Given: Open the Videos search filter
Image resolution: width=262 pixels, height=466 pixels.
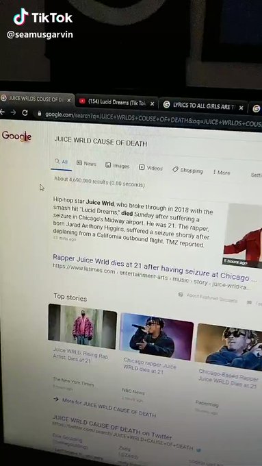Looking at the screenshot, I should pos(150,168).
